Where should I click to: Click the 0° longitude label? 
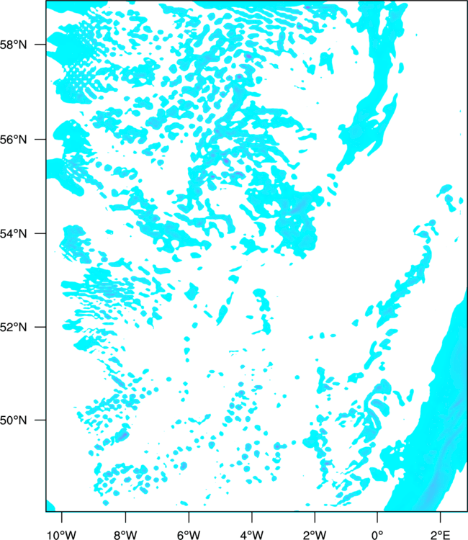tap(377, 535)
